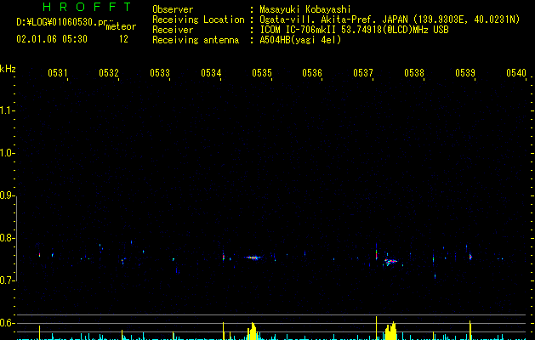Click the date stamp 02.01.06 05:30
Viewport: 535px width, 340px height.
tap(52, 39)
